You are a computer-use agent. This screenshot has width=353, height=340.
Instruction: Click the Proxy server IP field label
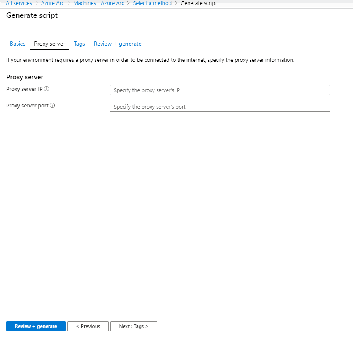click(x=25, y=89)
